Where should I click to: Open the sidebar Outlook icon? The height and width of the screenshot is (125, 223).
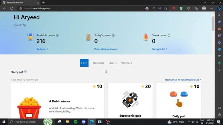(x=219, y=49)
